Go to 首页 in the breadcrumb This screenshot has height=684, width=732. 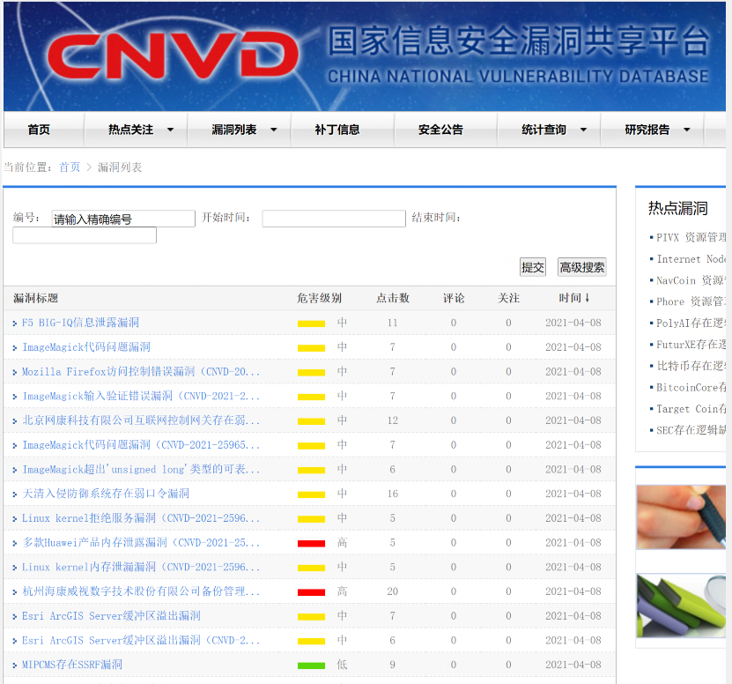click(70, 167)
